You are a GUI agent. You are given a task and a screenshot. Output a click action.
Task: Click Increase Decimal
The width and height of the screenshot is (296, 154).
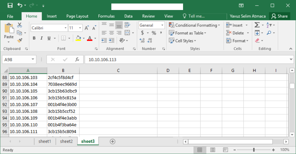click(142, 40)
